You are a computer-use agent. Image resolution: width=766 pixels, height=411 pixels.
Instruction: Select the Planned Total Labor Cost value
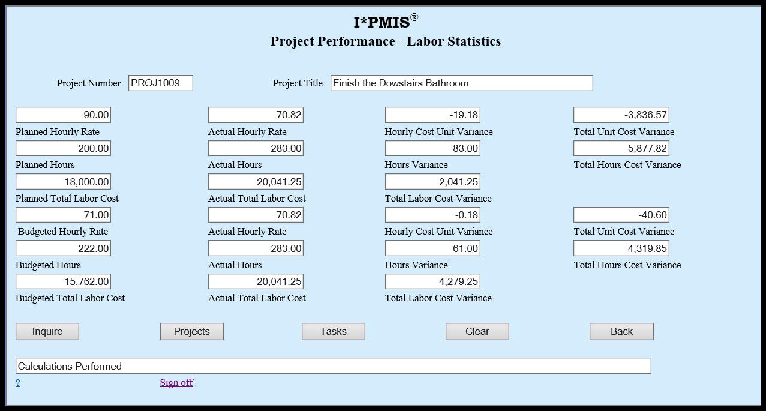coord(63,181)
